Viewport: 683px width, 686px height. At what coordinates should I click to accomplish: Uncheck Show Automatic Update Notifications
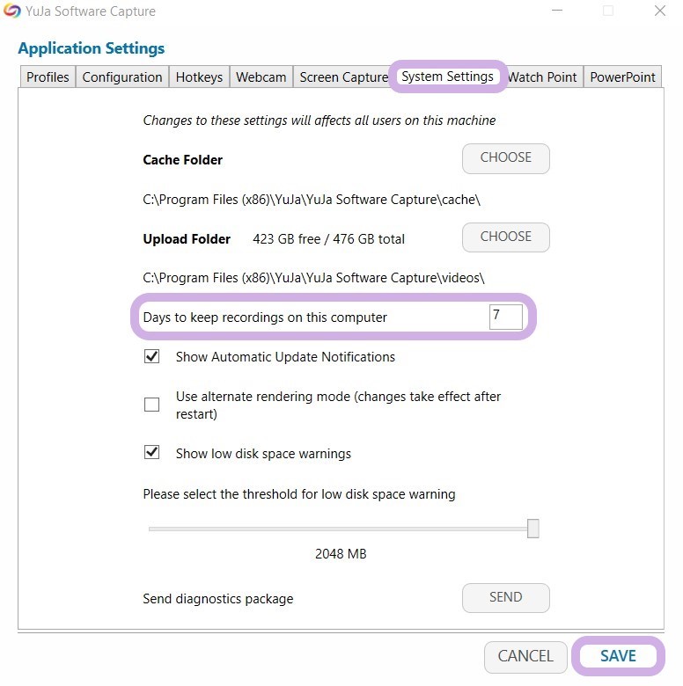[x=152, y=357]
